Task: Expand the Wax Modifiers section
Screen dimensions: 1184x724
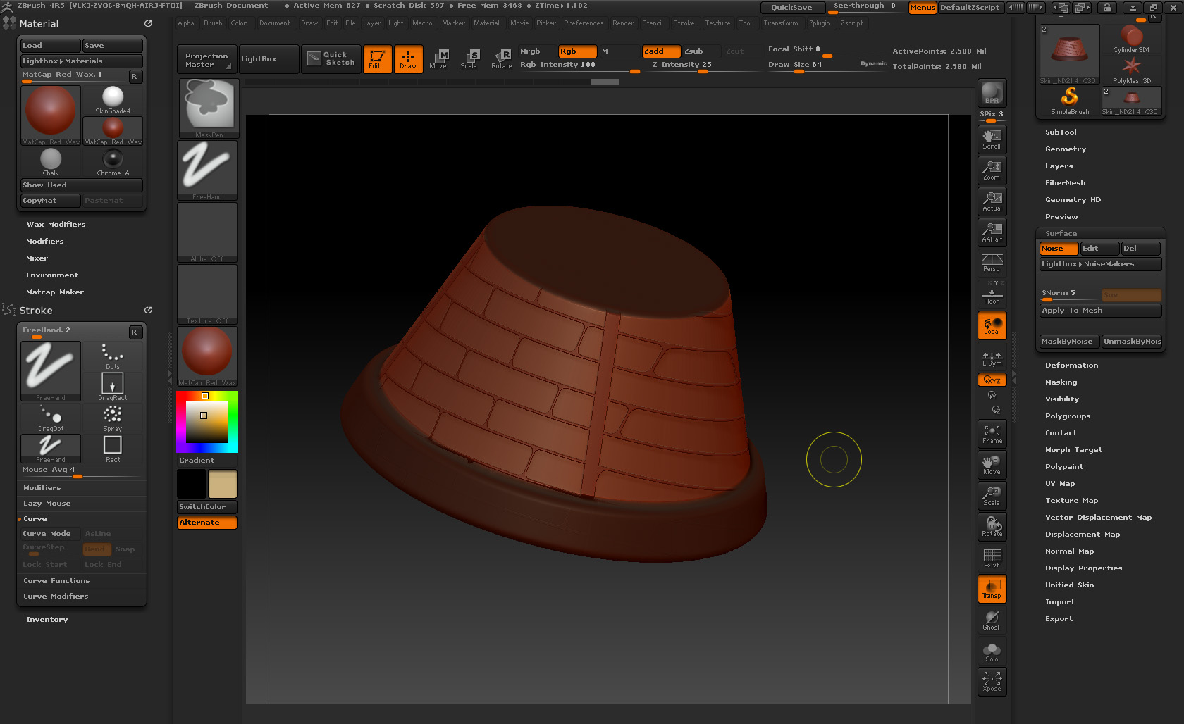Action: coord(56,225)
